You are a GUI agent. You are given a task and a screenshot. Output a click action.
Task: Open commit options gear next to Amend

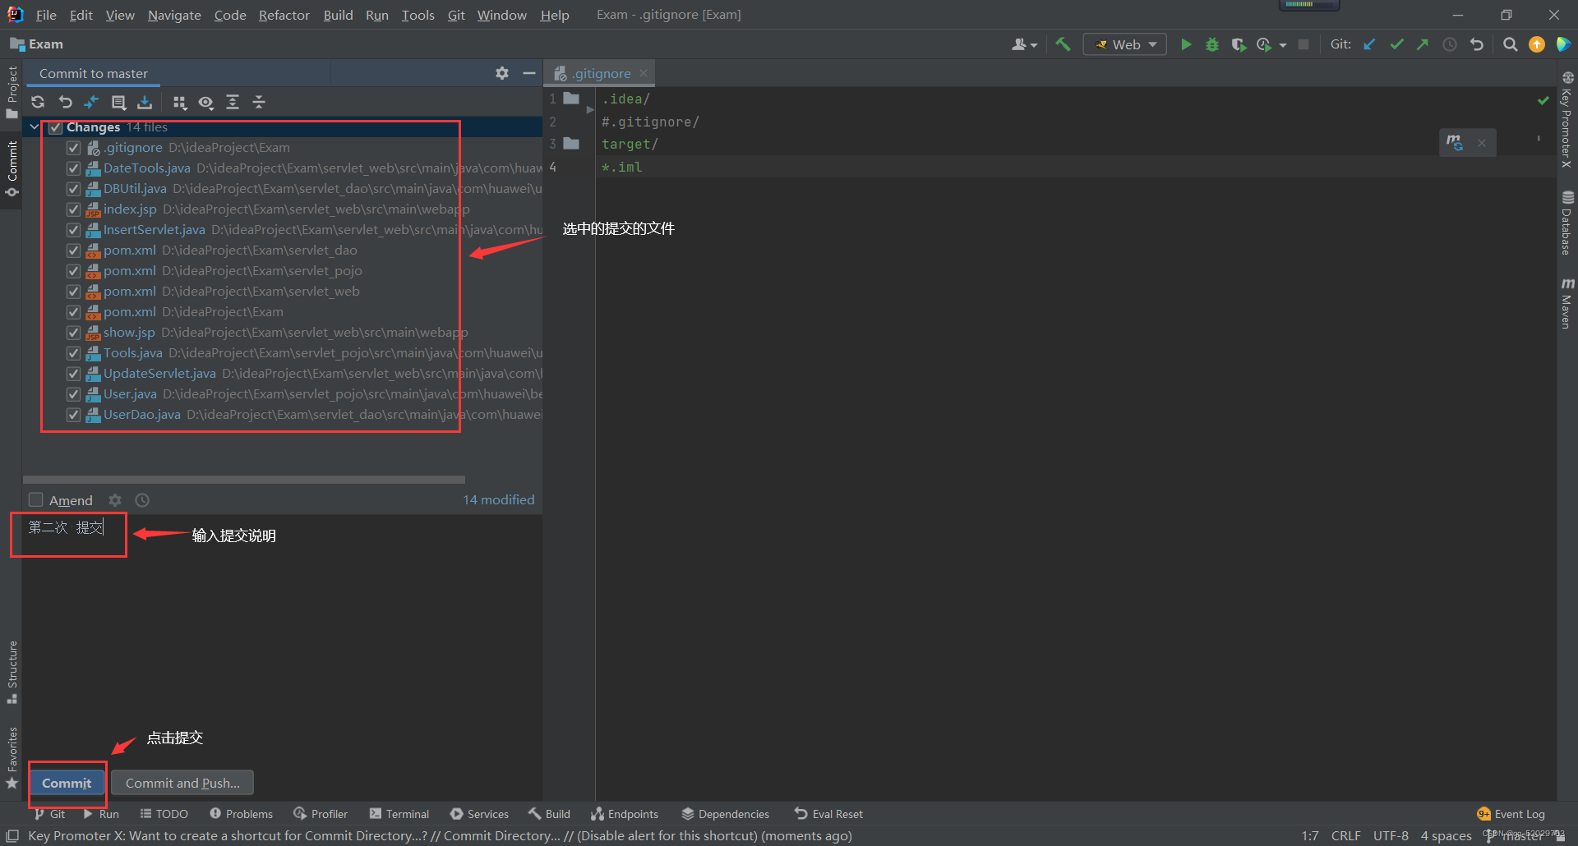[x=115, y=500]
